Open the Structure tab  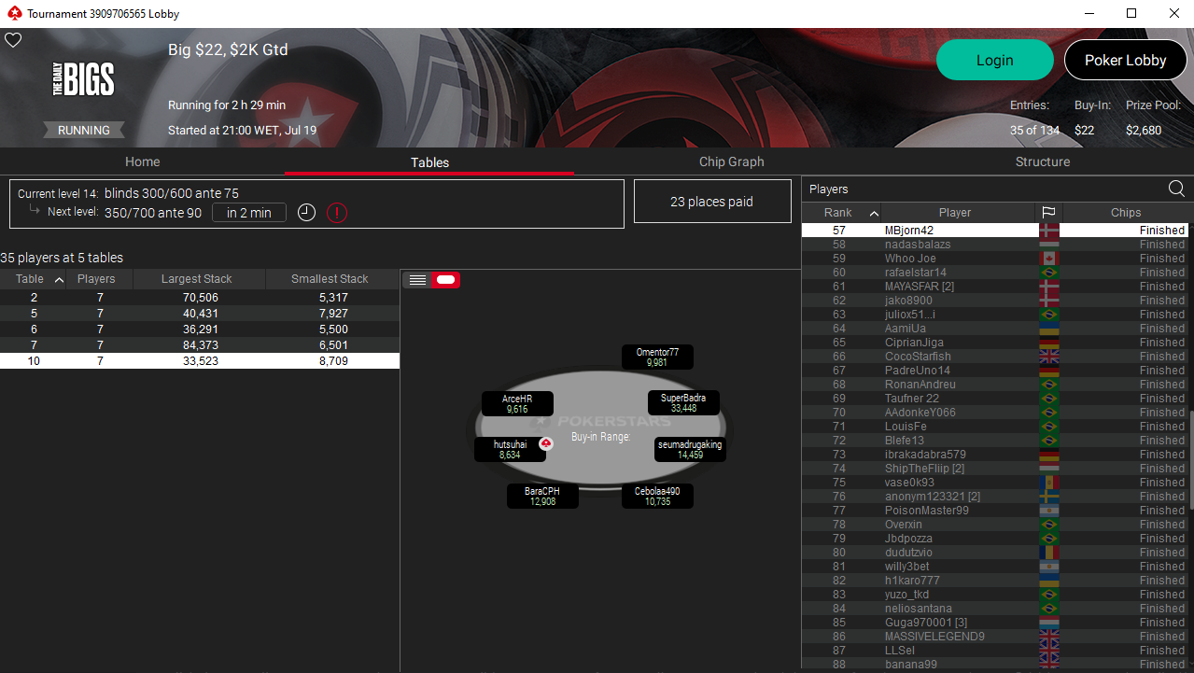point(1043,161)
